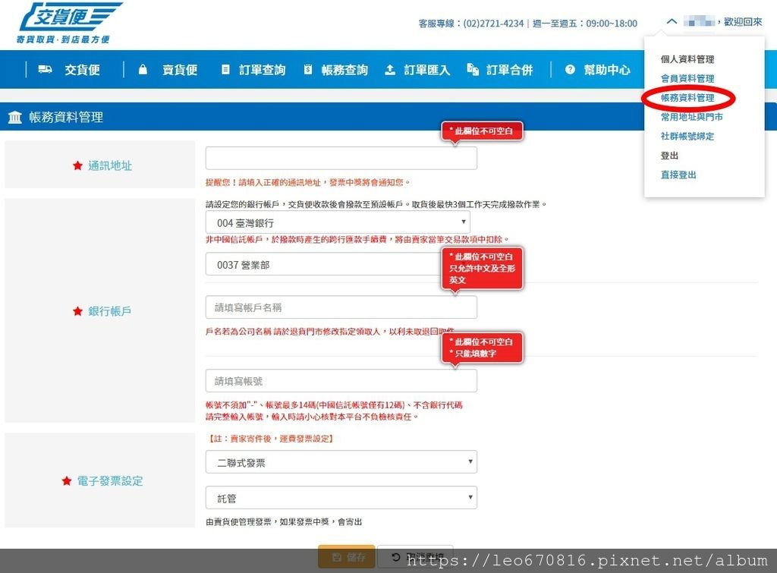This screenshot has height=573, width=777.
Task: Select 個人資料管理 in the user dropdown
Action: 687,59
